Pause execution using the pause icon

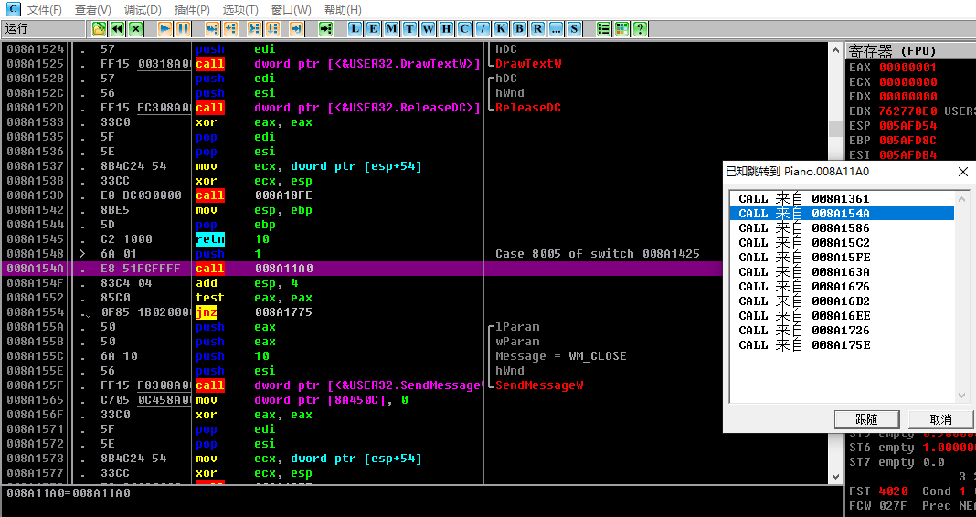(x=183, y=28)
